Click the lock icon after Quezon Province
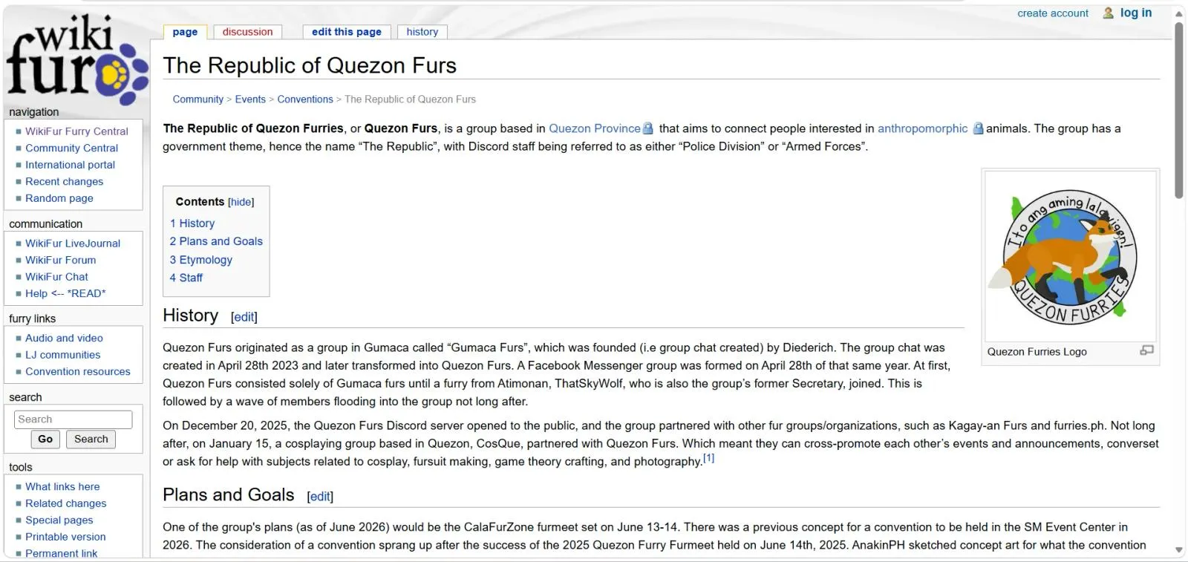This screenshot has height=562, width=1188. (647, 128)
